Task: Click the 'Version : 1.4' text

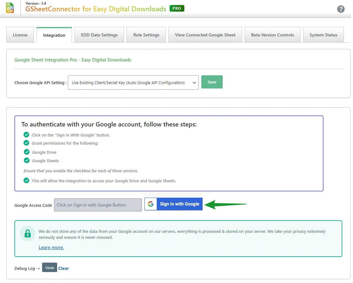Action: [x=36, y=3]
